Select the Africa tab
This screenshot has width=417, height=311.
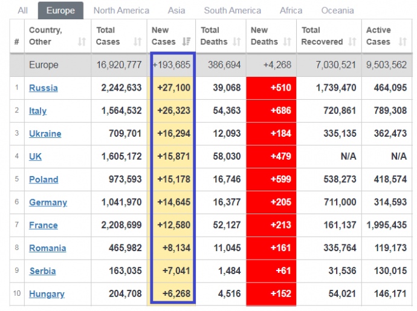point(291,10)
